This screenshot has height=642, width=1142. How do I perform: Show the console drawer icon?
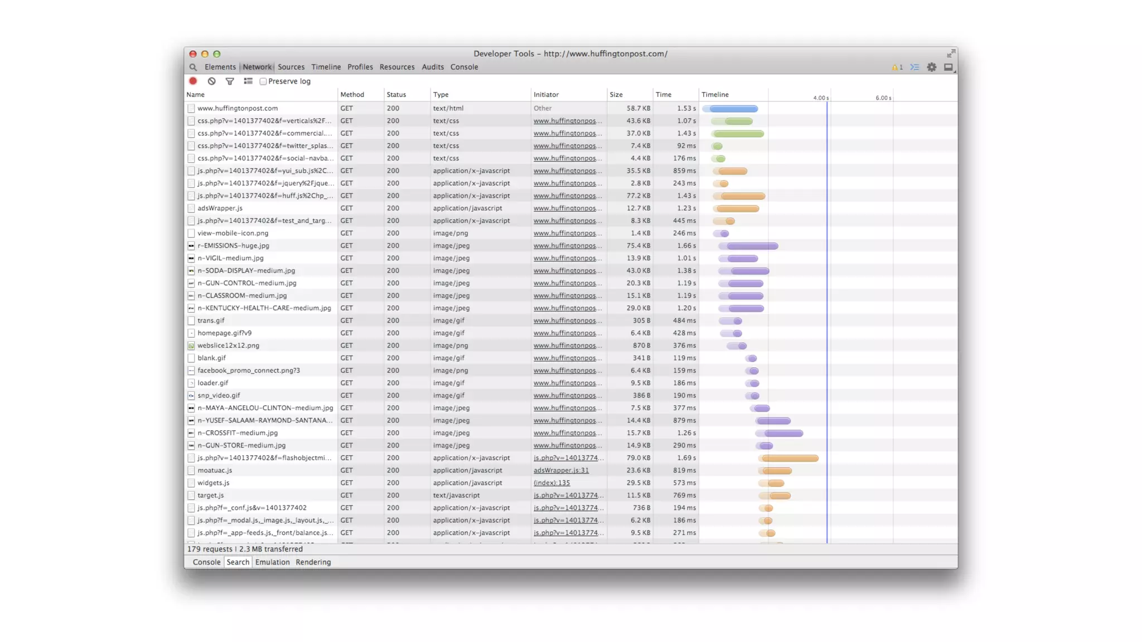coord(914,67)
